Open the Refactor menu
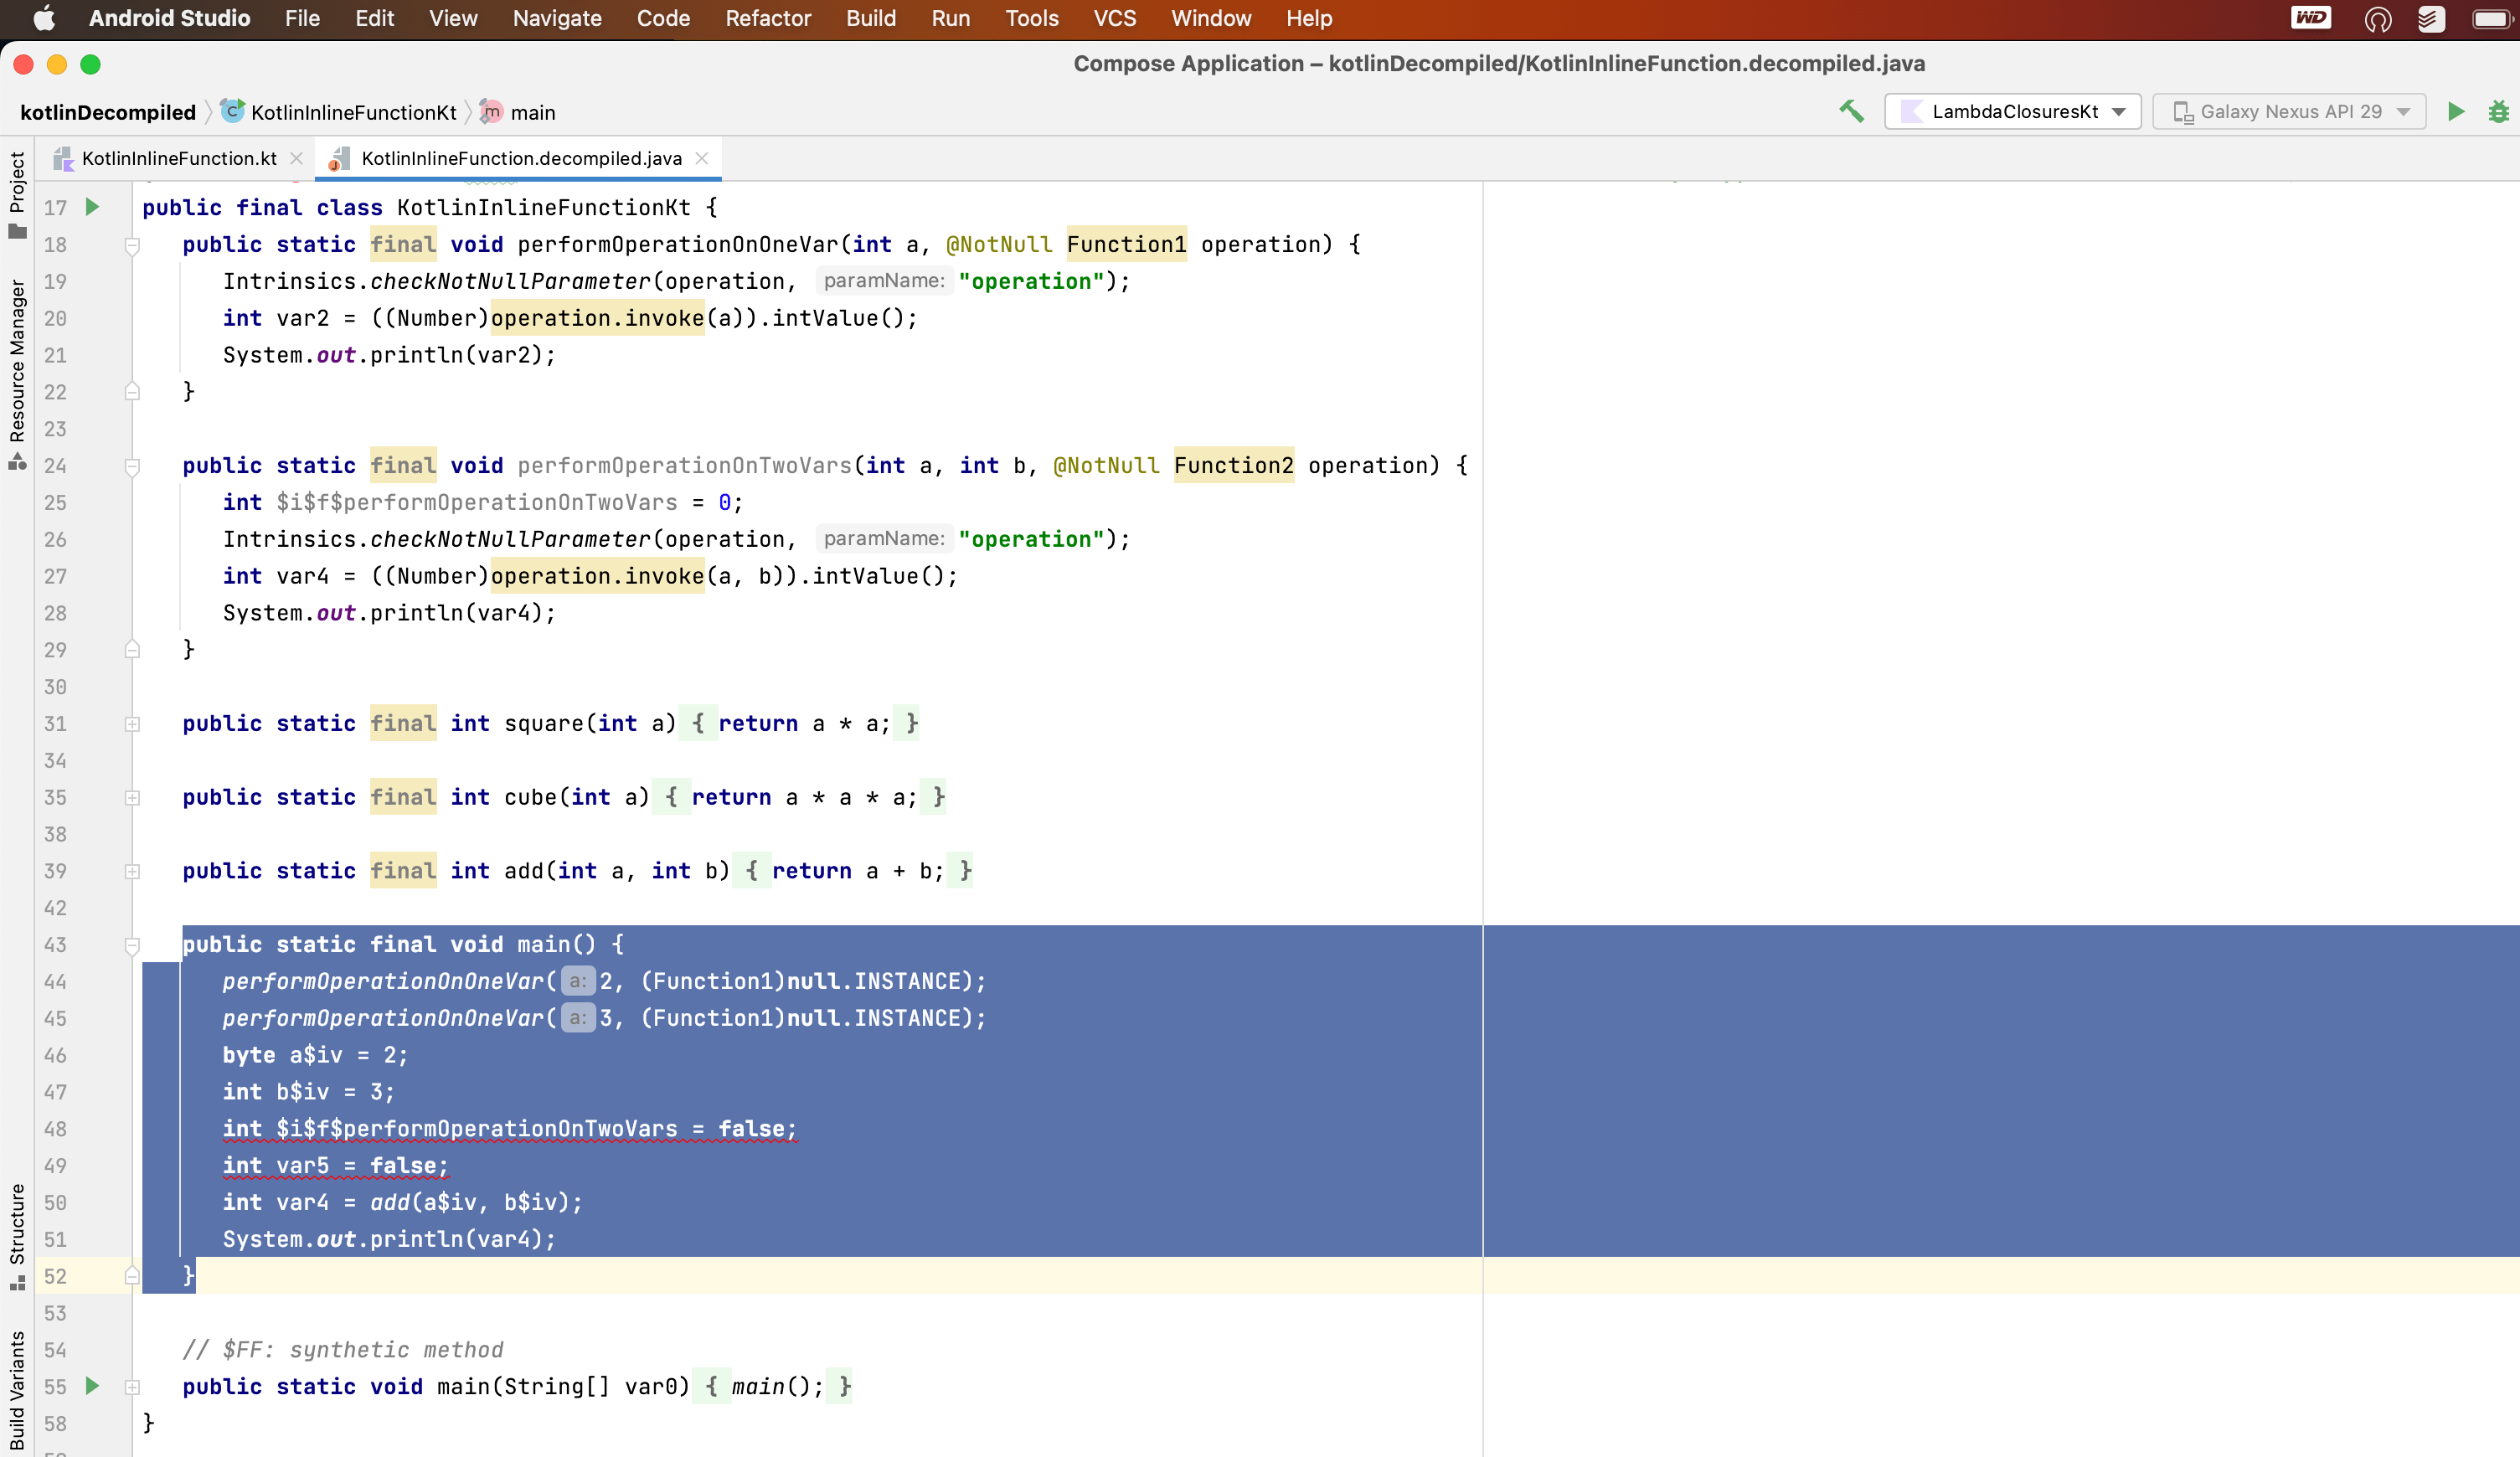 tap(767, 18)
